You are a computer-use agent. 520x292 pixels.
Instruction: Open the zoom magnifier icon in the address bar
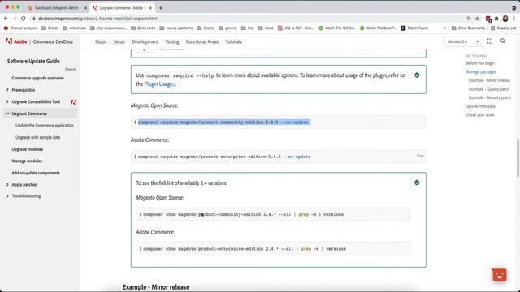(x=468, y=19)
